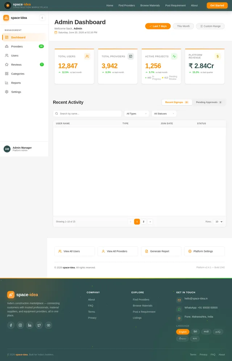Go to previous page with the arrow

pos(130,221)
